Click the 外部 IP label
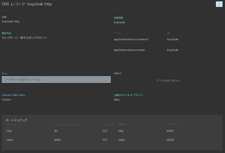 click(x=118, y=73)
